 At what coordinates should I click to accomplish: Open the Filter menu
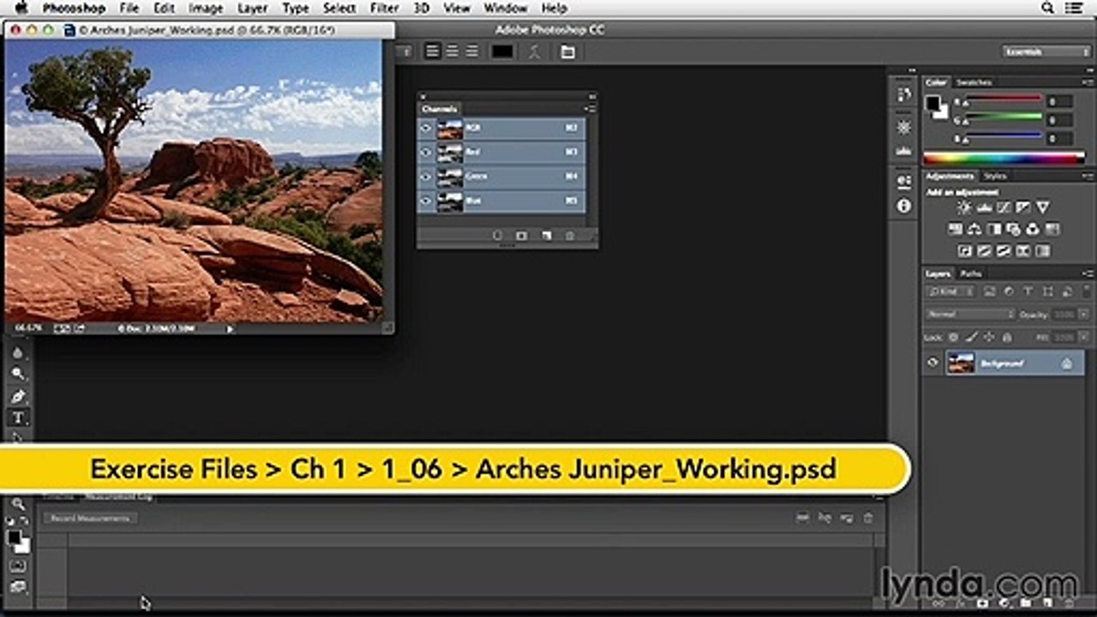click(x=385, y=8)
